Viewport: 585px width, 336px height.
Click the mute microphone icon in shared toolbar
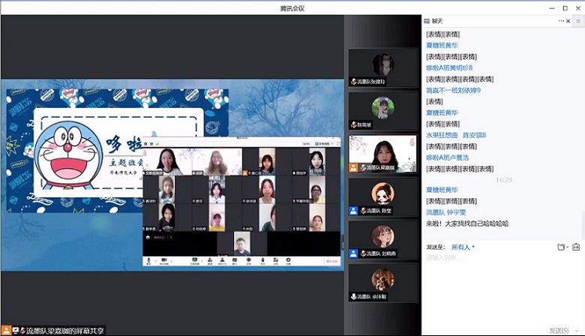pos(149,261)
